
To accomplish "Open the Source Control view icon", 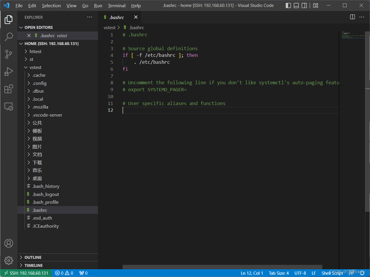I will (x=9, y=54).
